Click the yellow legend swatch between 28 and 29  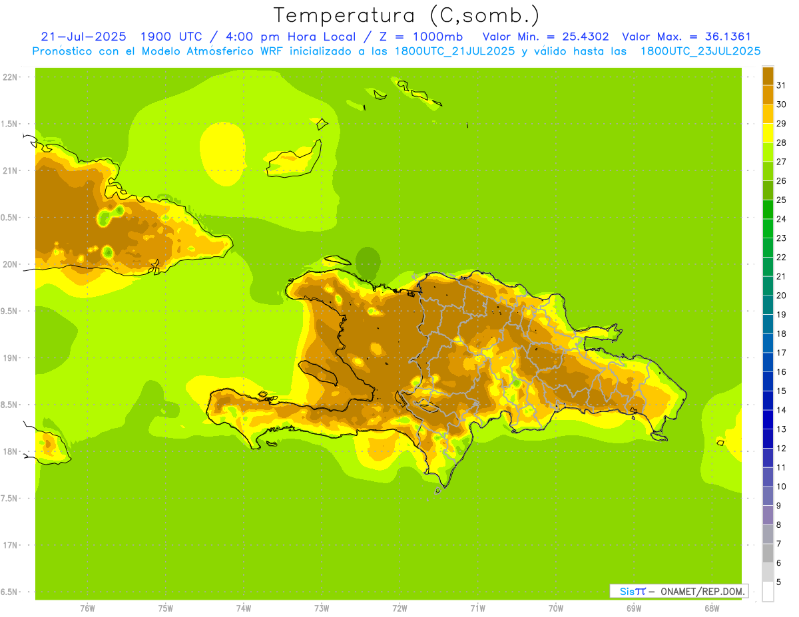coord(768,133)
